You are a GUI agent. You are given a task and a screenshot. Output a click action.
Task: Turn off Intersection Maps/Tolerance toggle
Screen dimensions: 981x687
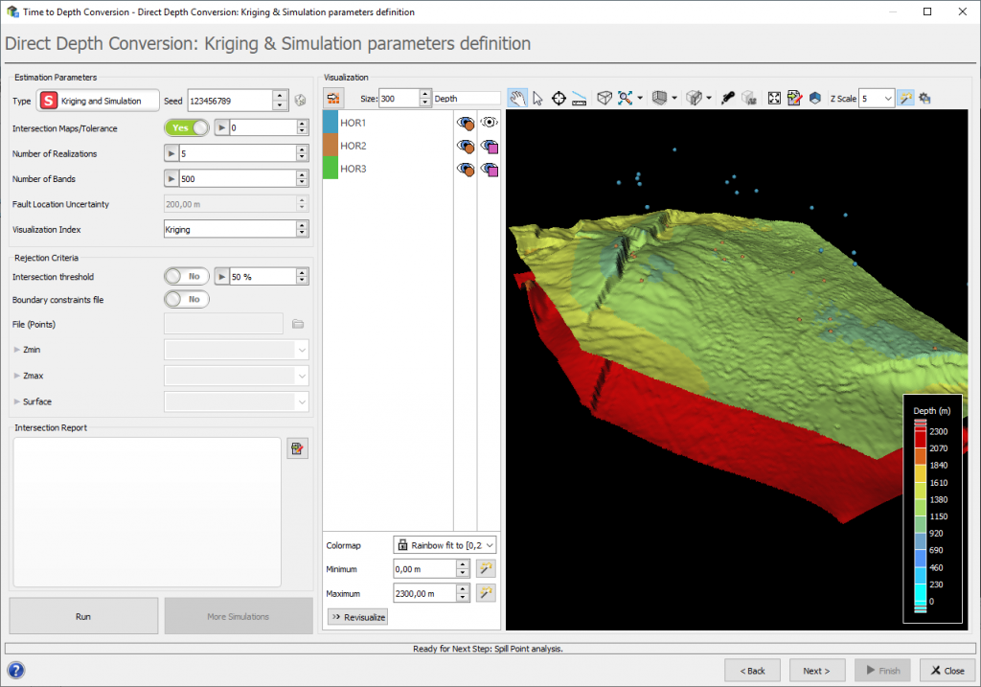click(186, 127)
